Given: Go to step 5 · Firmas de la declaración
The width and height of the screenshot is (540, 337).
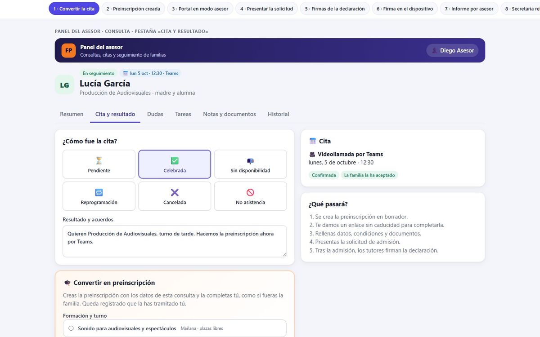Looking at the screenshot, I should pos(335,9).
